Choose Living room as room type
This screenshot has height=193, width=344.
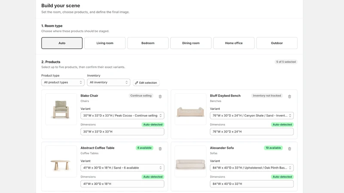pyautogui.click(x=105, y=43)
